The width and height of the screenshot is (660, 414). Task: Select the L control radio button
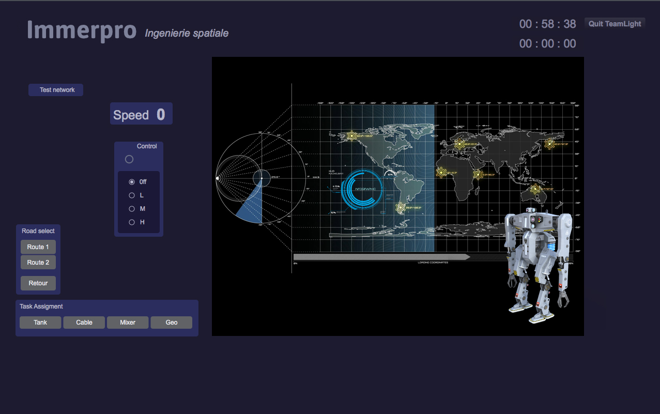coord(132,195)
